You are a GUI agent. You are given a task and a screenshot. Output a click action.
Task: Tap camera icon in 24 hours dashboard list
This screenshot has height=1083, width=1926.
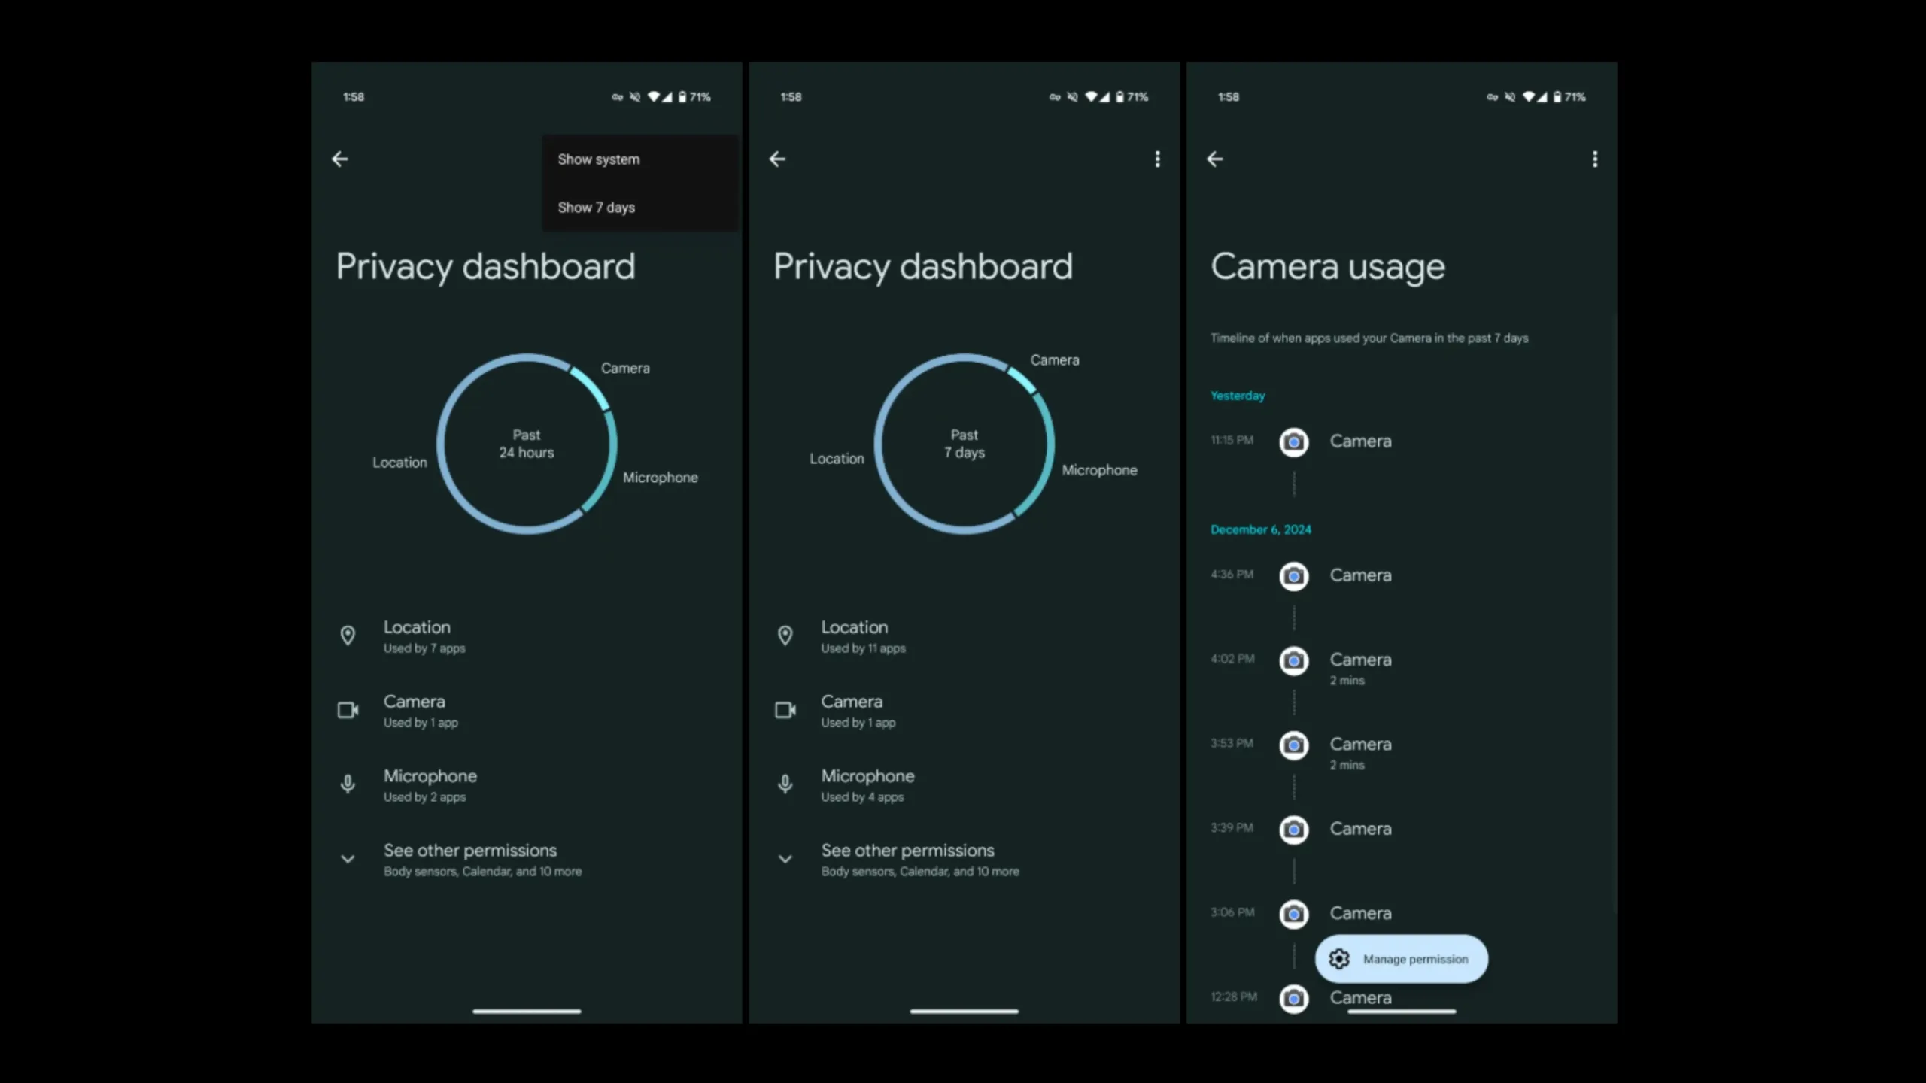348,710
